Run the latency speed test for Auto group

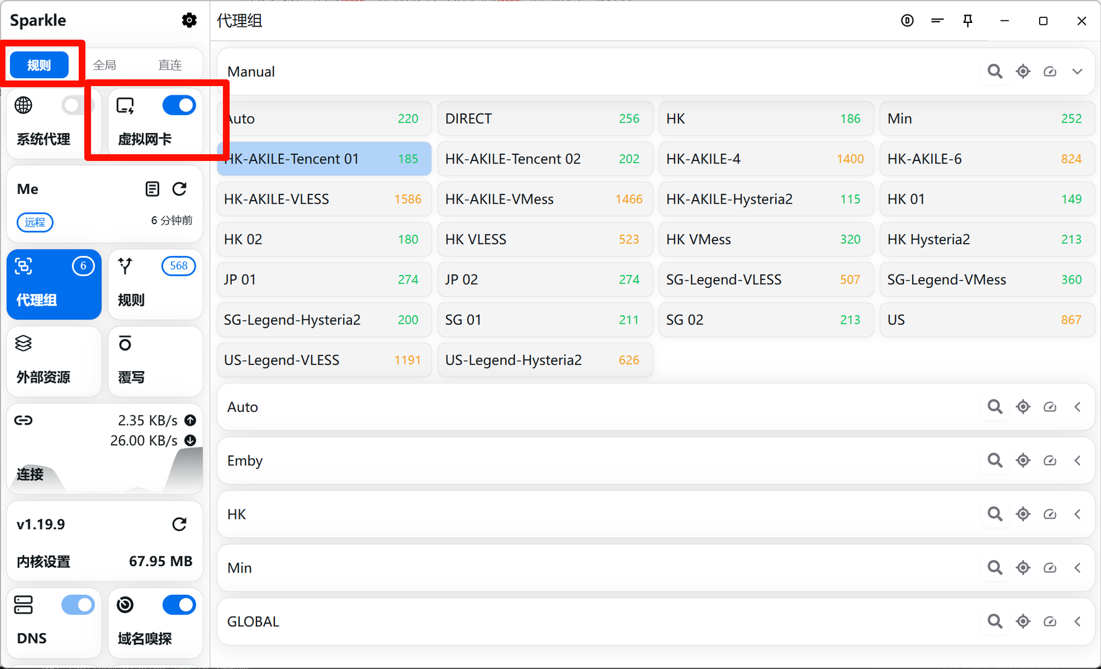tap(1050, 407)
